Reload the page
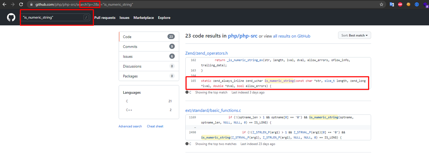The width and height of the screenshot is (429, 154). pyautogui.click(x=21, y=4)
